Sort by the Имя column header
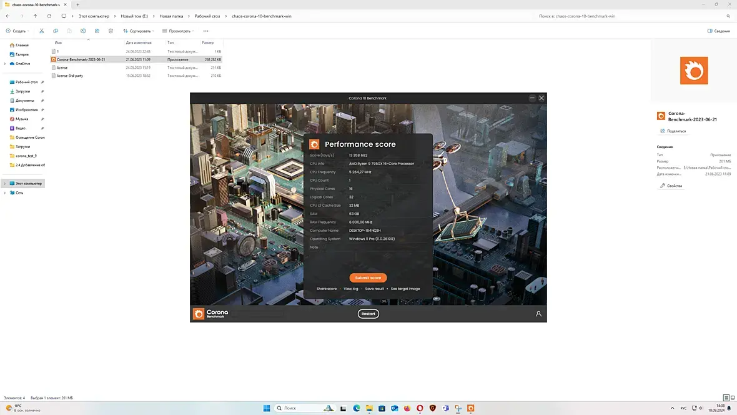Viewport: 737px width, 415px height. pyautogui.click(x=58, y=42)
